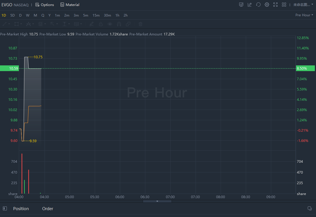This screenshot has height=217, width=316.
Task: Select the wave pattern drawing tool
Action: (x=29, y=24)
